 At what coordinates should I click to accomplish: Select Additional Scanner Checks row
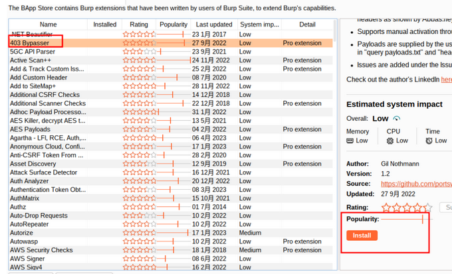tap(171, 103)
